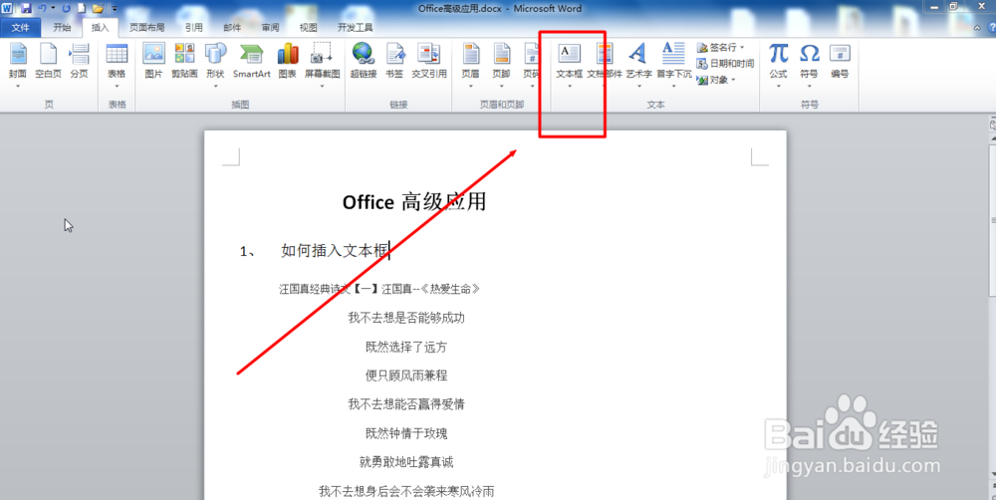The image size is (996, 500).
Task: Minimize the ribbon with the caret icon
Action: tap(977, 27)
